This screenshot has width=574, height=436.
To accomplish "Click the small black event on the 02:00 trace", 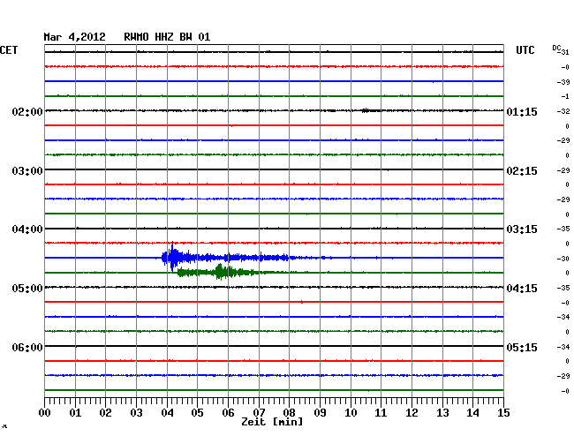I will click(371, 110).
